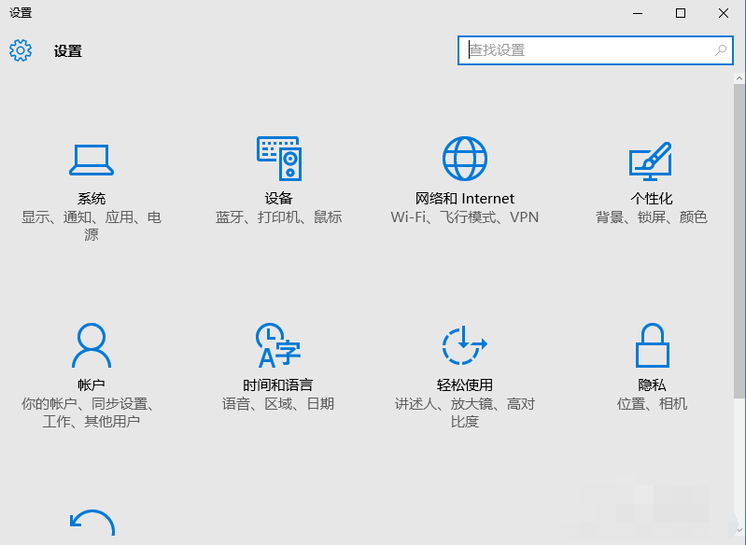The width and height of the screenshot is (746, 545).
Task: Click the magnifier icon in the search box
Action: click(x=721, y=50)
